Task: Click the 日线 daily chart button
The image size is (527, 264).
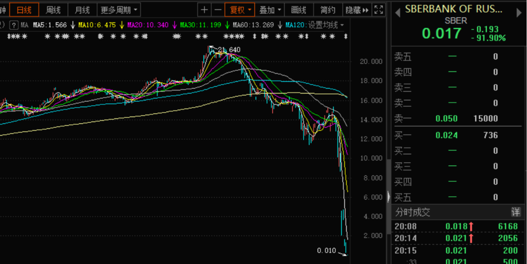Action: tap(24, 10)
